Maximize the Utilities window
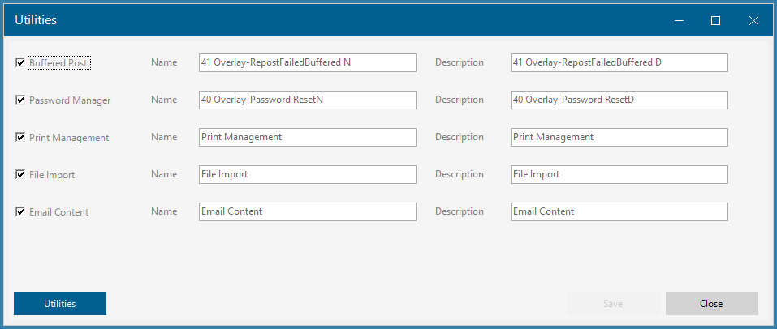 point(715,20)
